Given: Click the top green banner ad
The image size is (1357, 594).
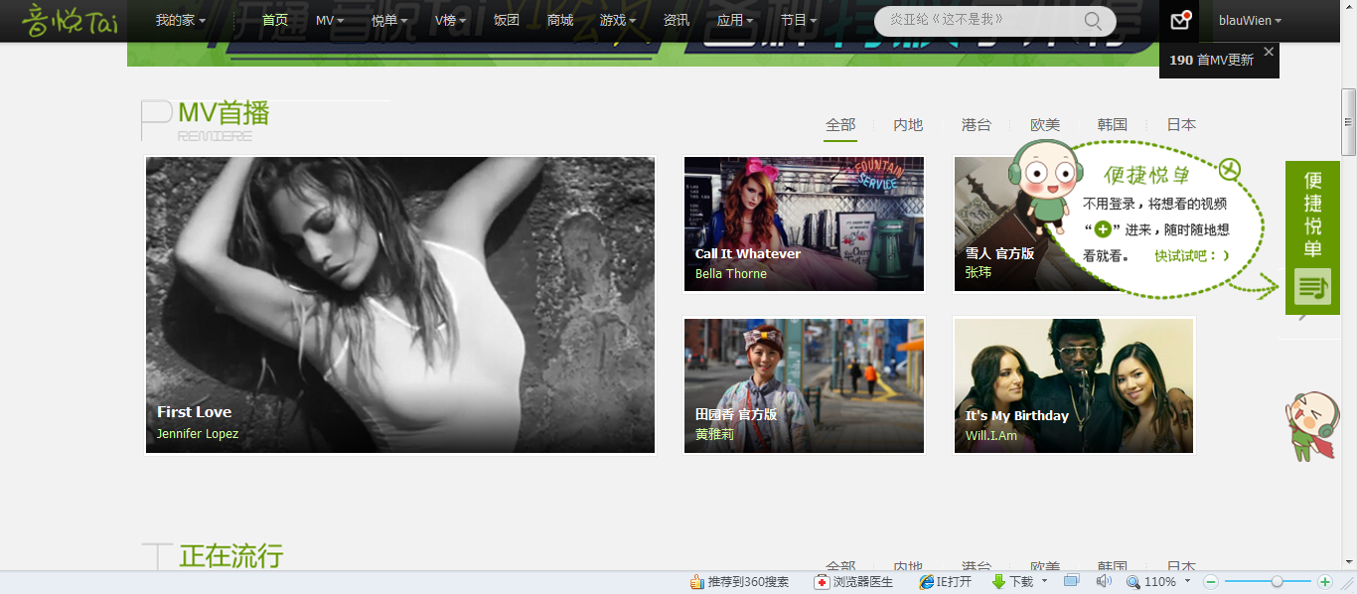Looking at the screenshot, I should (643, 54).
